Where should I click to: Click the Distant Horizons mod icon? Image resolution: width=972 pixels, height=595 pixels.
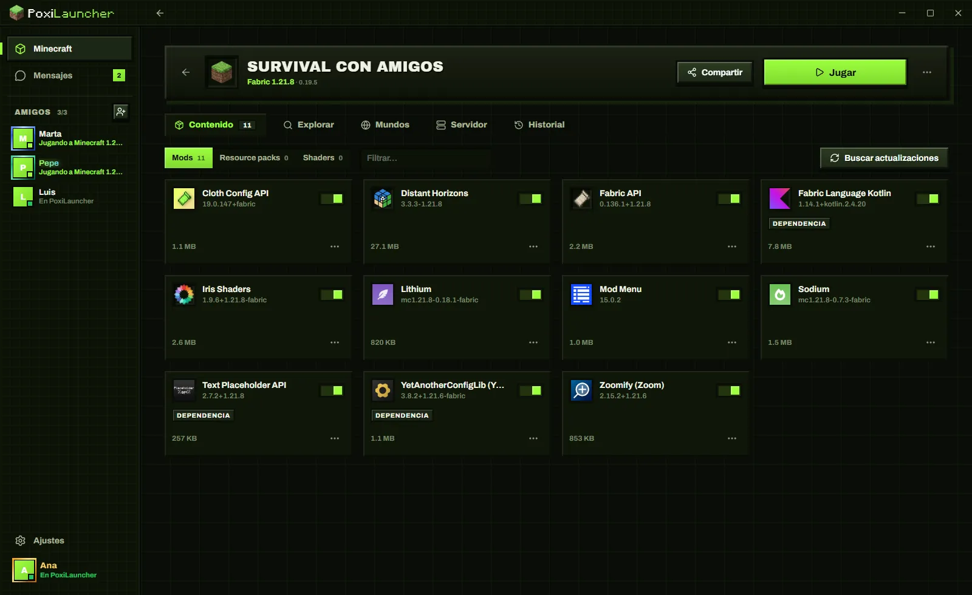pos(383,199)
